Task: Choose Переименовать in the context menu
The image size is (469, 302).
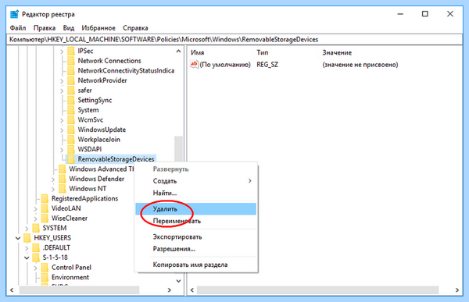Action: (x=196, y=221)
